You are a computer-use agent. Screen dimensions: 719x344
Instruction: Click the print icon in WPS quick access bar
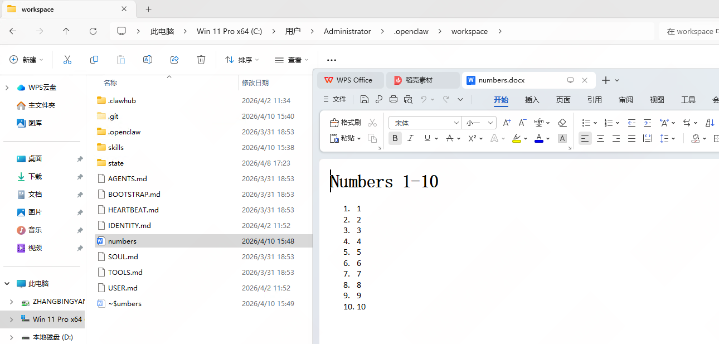(x=393, y=99)
